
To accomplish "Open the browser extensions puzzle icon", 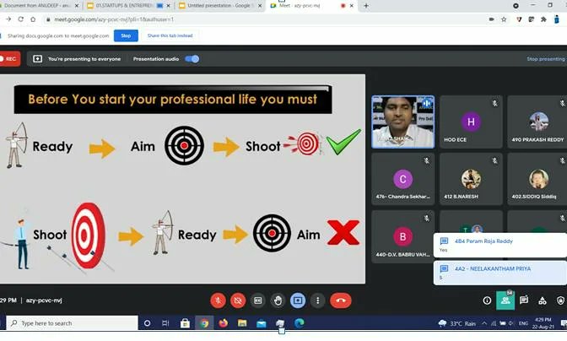I will pyautogui.click(x=543, y=19).
